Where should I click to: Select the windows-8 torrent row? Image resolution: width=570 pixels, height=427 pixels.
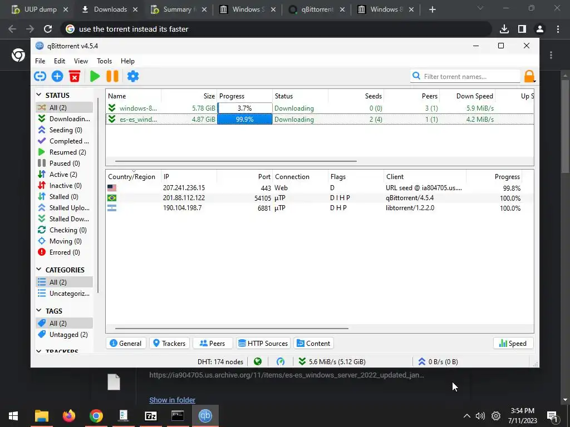tap(320, 108)
